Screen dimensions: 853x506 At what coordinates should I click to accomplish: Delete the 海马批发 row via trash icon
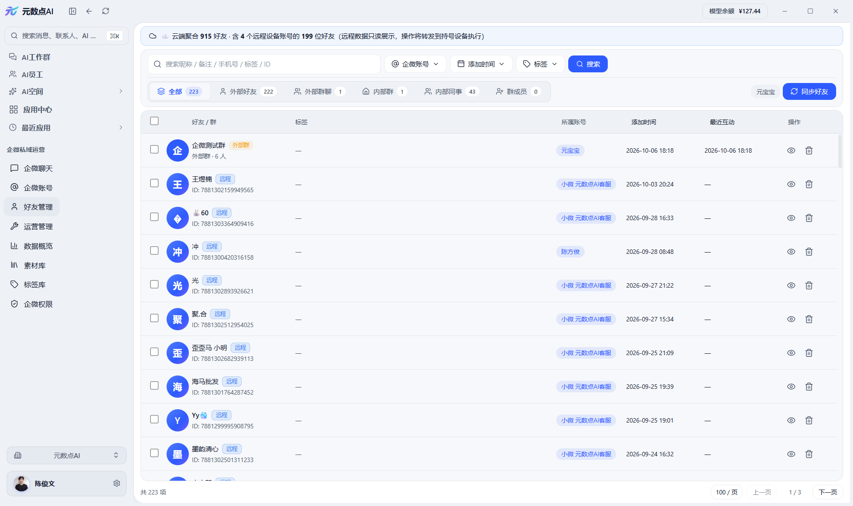pyautogui.click(x=809, y=387)
